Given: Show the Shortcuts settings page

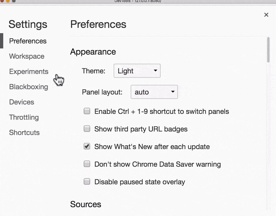Looking at the screenshot, I should tap(24, 133).
